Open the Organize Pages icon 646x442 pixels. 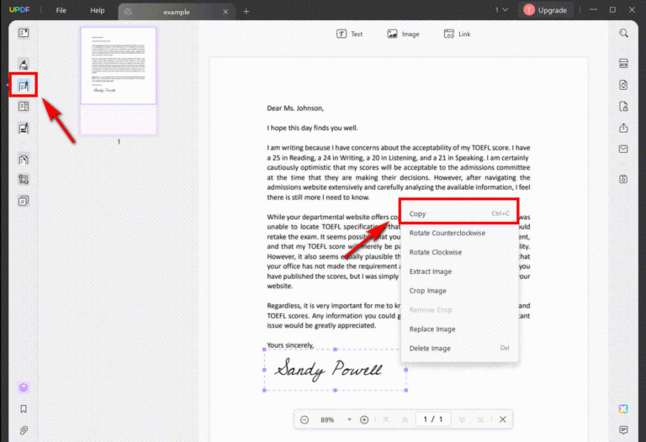24,107
